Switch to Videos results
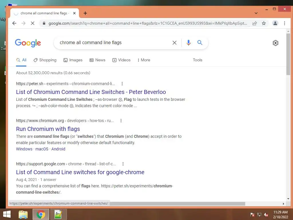The height and width of the screenshot is (220, 293). (x=121, y=60)
